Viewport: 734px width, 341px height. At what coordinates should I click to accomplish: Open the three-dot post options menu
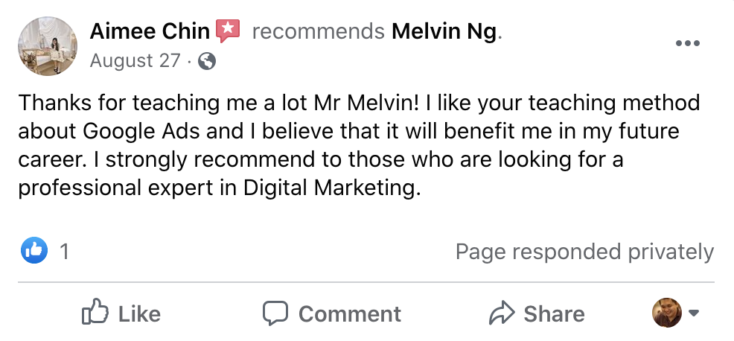pos(687,43)
